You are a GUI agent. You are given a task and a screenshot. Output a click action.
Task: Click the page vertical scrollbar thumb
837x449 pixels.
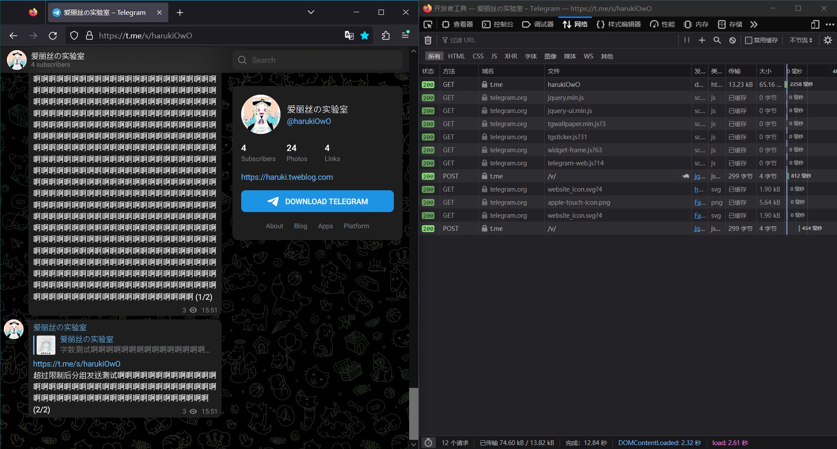coord(413,413)
